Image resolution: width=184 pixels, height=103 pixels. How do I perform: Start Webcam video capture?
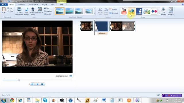[x=32, y=11]
